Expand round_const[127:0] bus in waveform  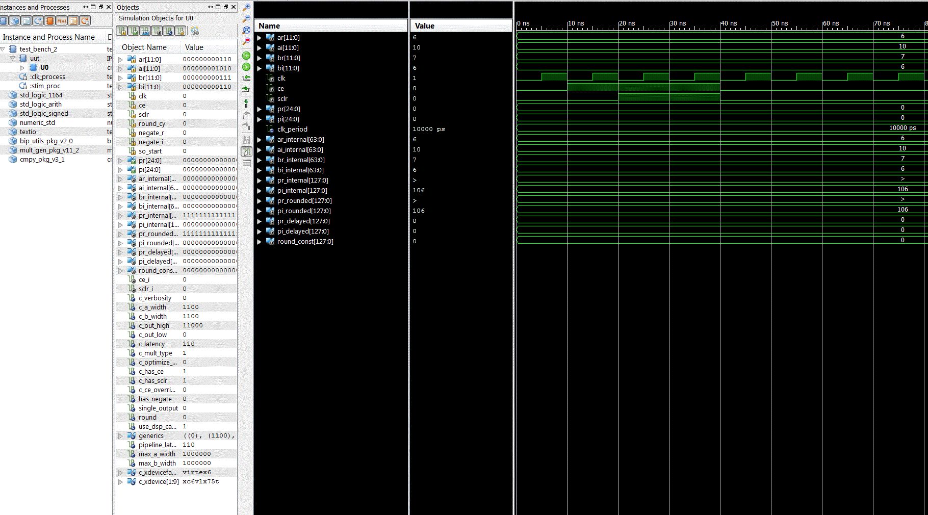260,242
